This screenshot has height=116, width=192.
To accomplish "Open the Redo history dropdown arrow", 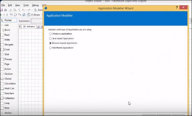I will pos(32,10).
